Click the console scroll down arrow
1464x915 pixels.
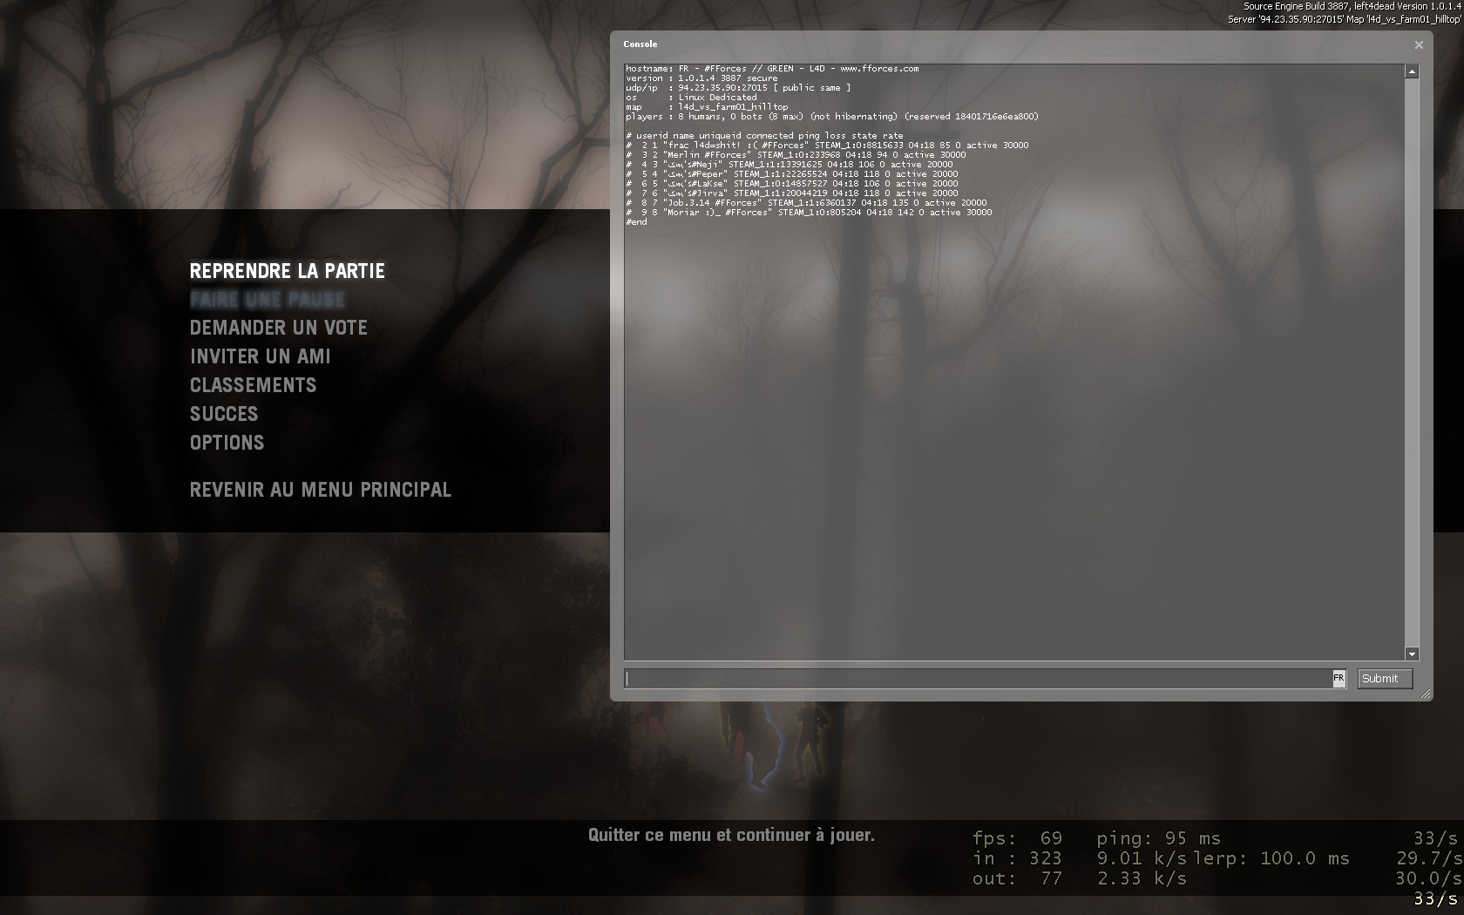tap(1412, 654)
